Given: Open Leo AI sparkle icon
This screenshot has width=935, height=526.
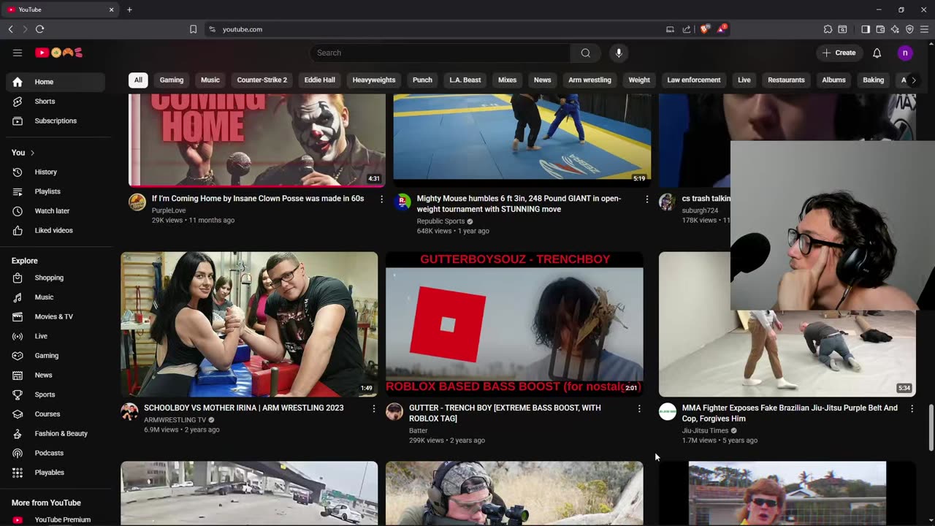Looking at the screenshot, I should click(895, 29).
